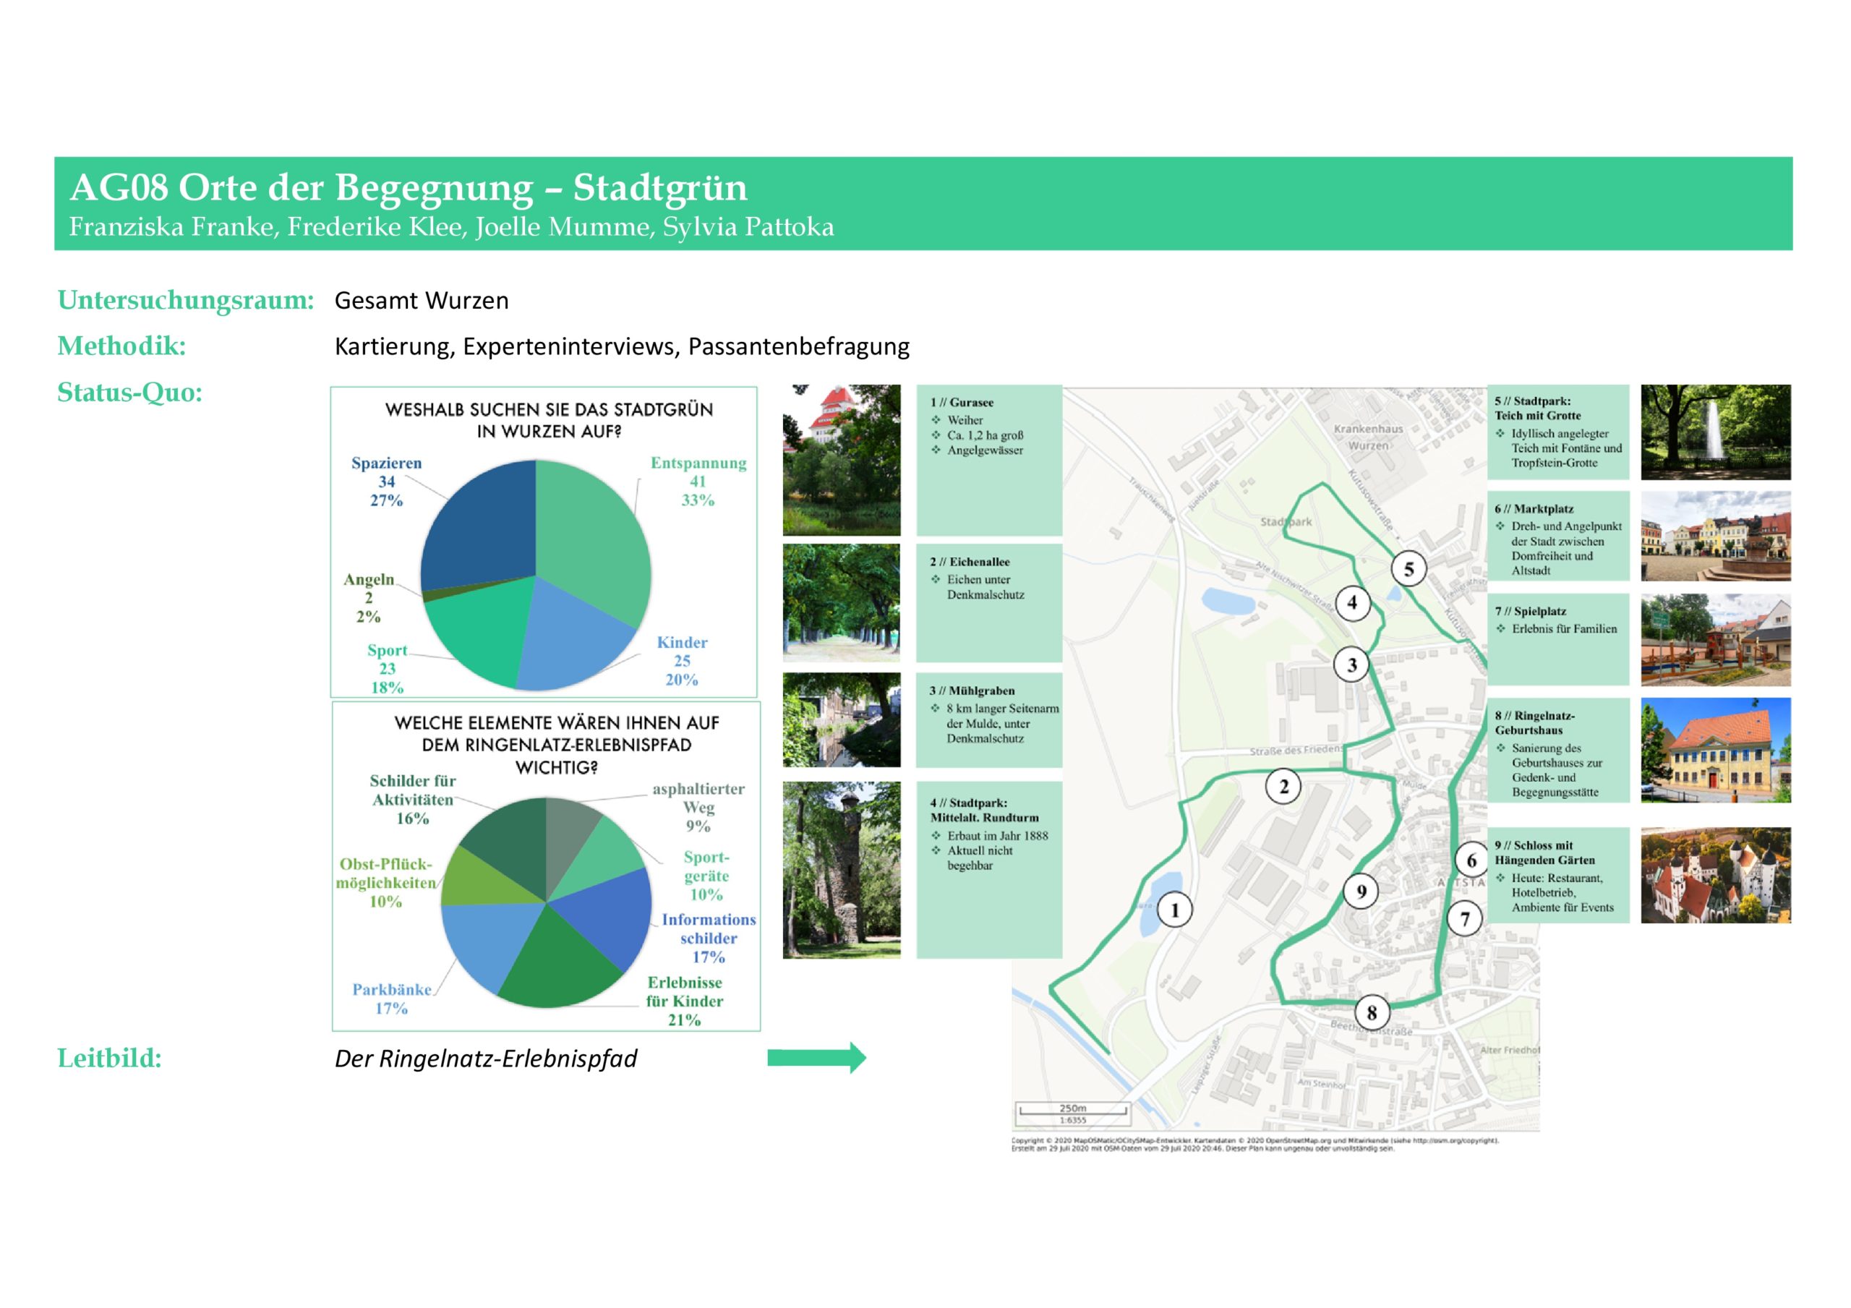
Task: Click circled number 4 on map
Action: tap(1352, 602)
